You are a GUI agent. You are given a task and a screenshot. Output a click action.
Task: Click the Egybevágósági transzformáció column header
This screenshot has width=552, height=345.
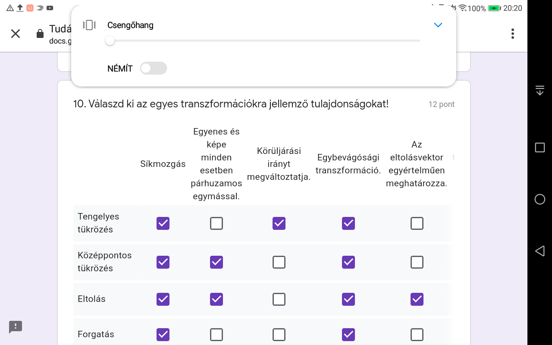pos(348,164)
